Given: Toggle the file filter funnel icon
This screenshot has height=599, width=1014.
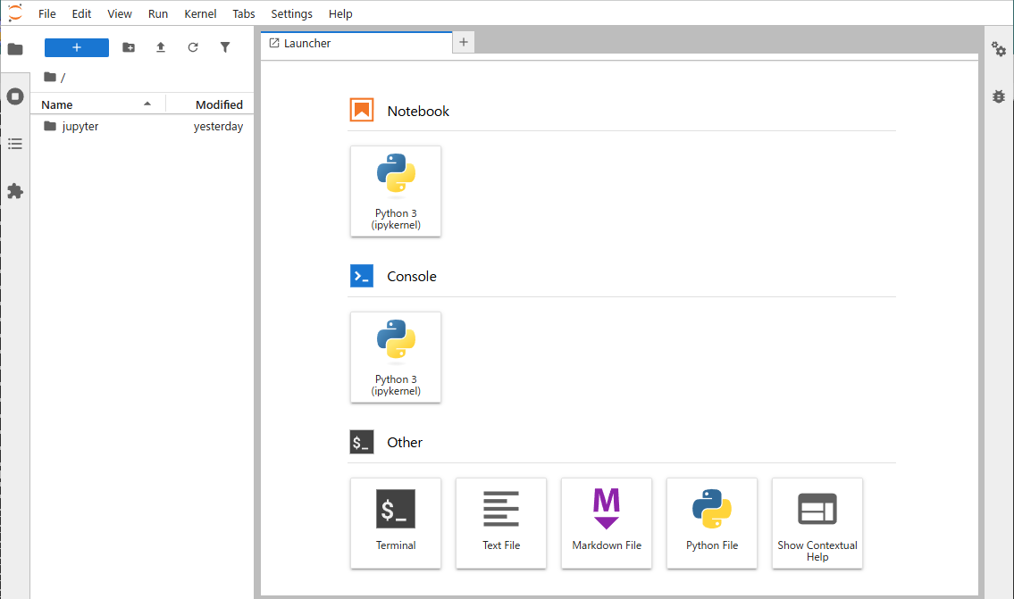Looking at the screenshot, I should pyautogui.click(x=225, y=47).
